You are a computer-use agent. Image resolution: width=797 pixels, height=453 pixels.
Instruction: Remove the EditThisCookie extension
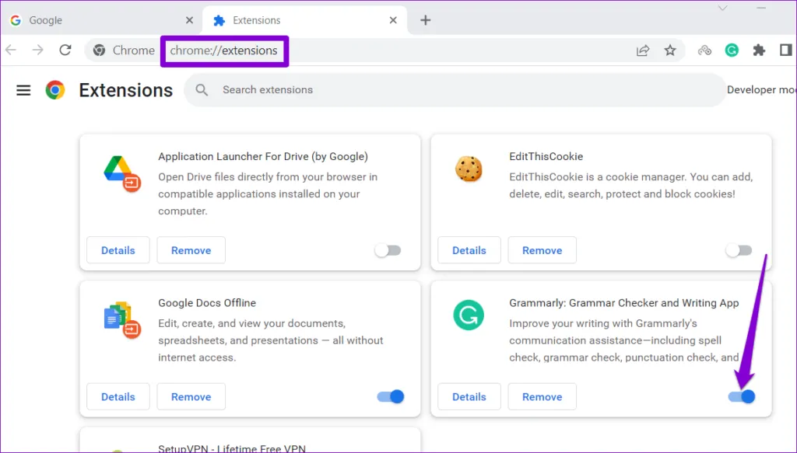point(542,250)
